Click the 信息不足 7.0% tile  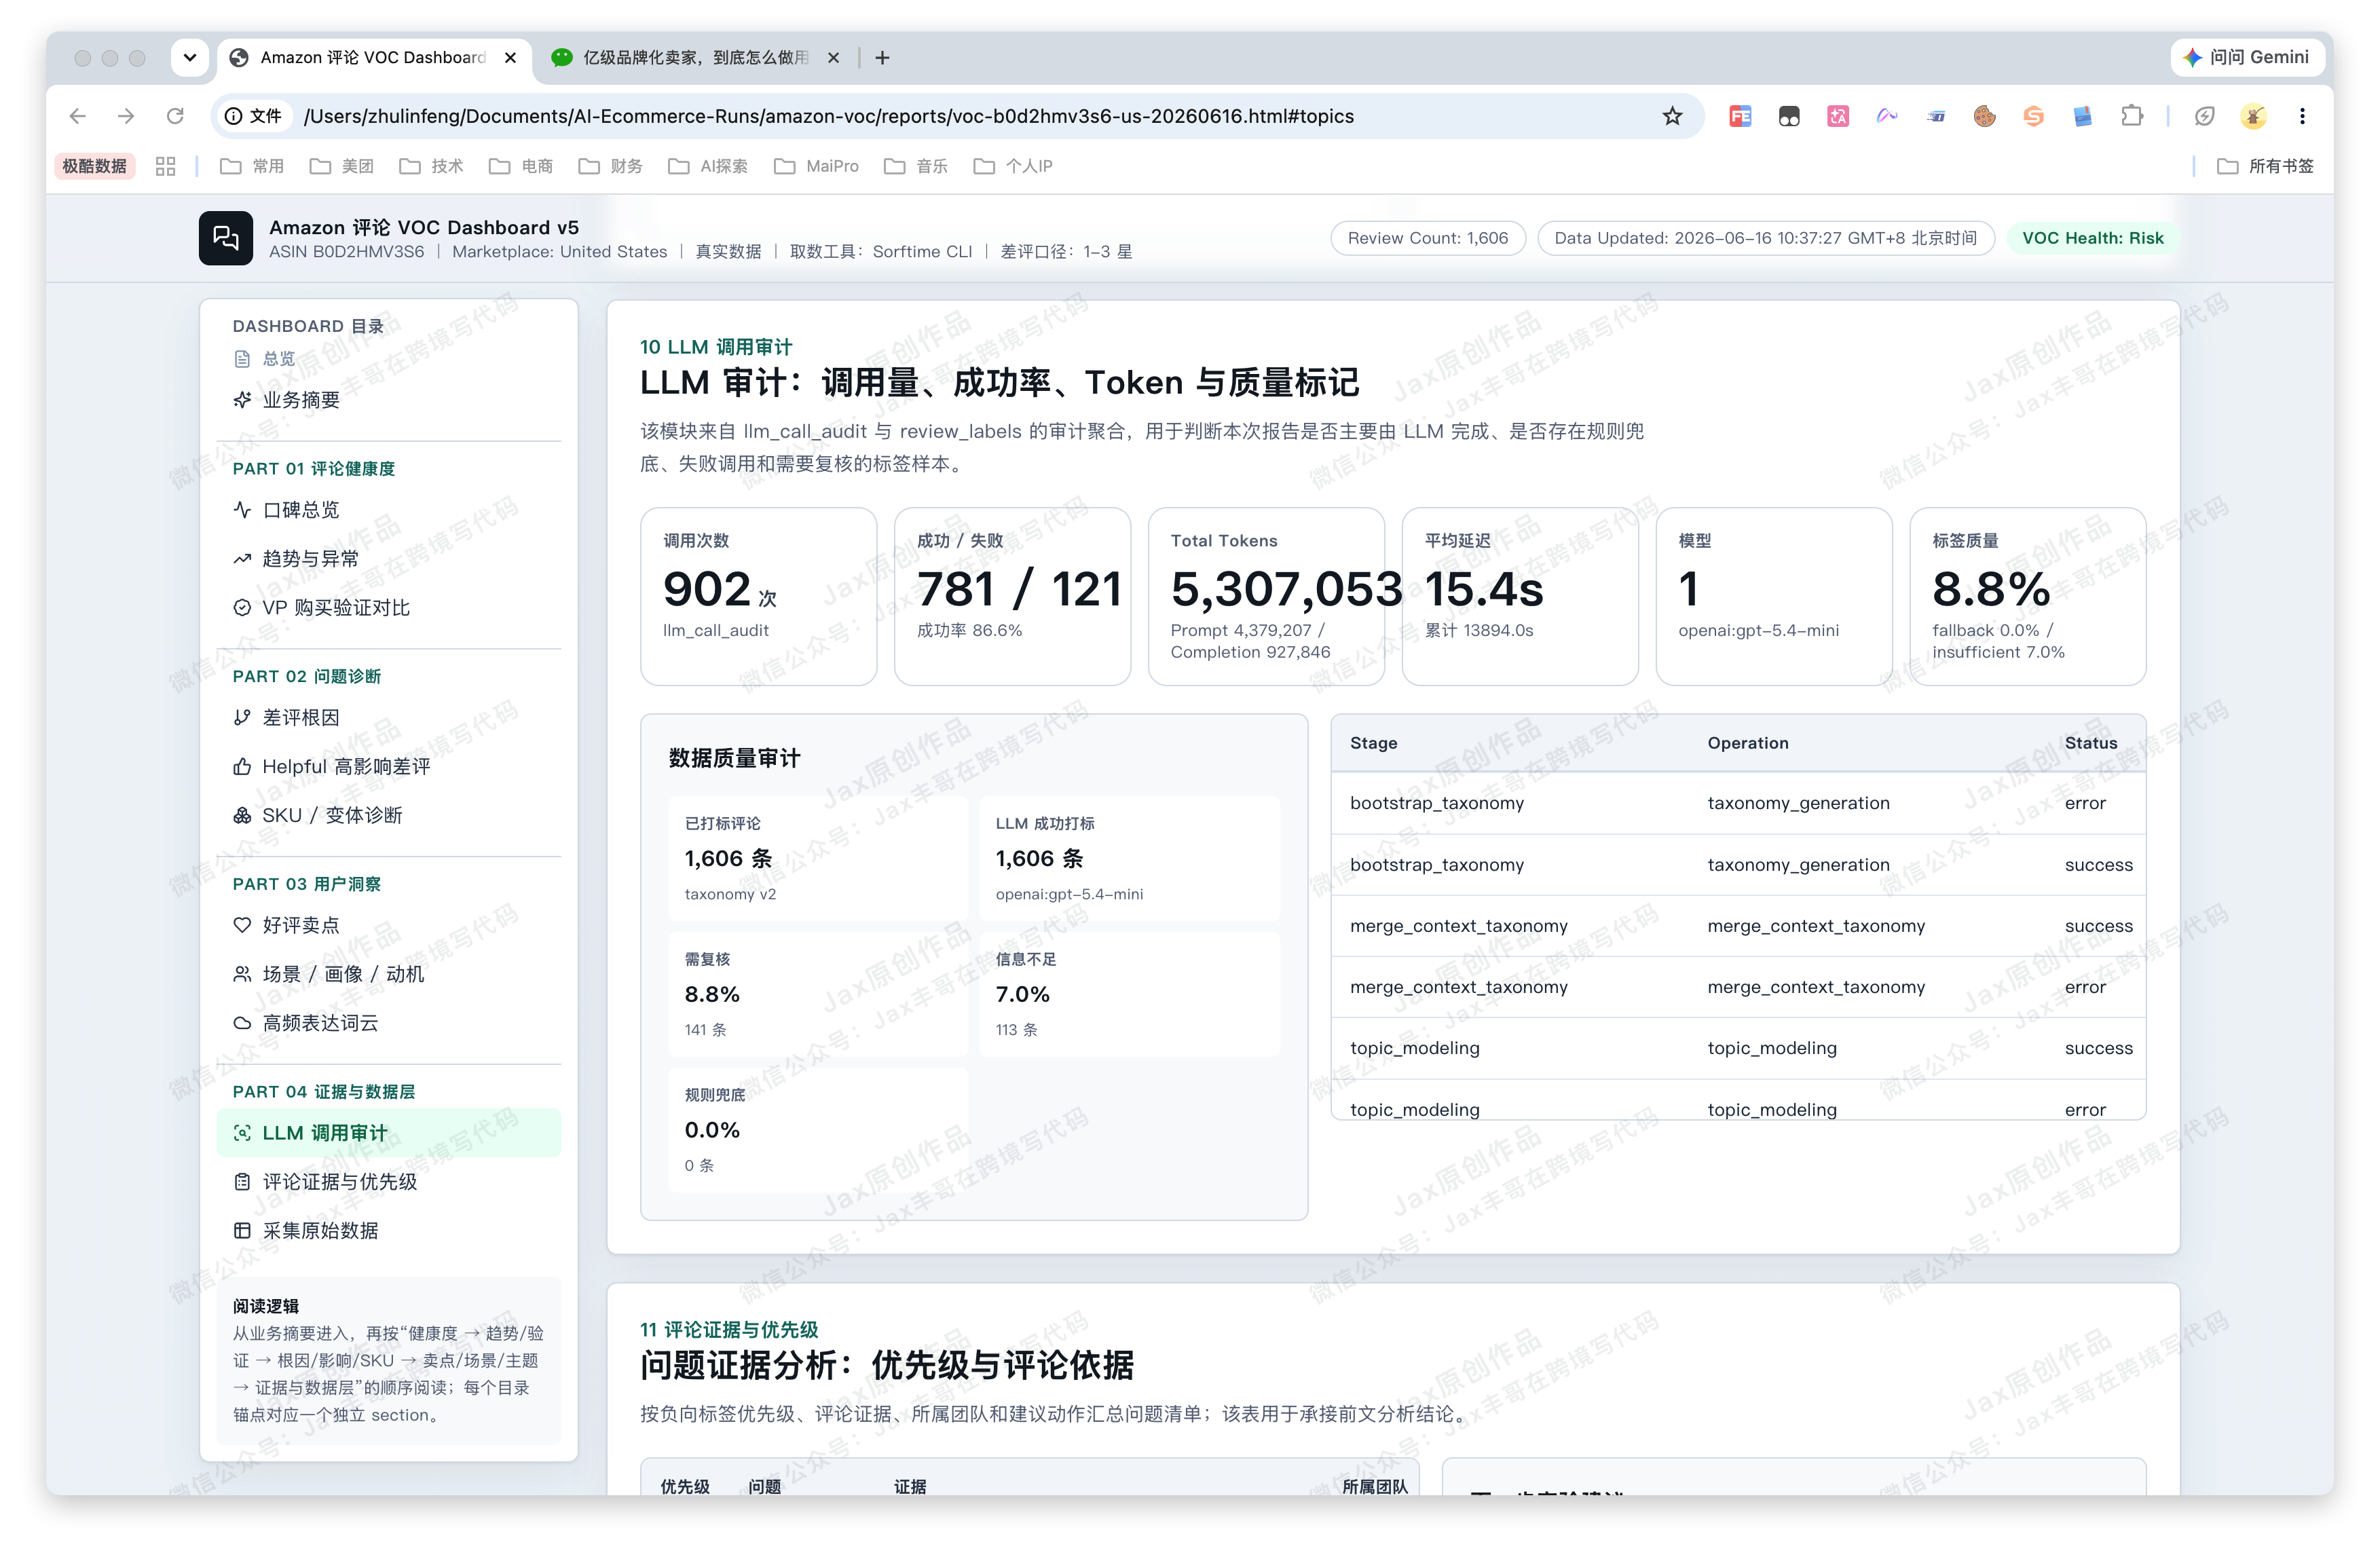tap(1129, 994)
